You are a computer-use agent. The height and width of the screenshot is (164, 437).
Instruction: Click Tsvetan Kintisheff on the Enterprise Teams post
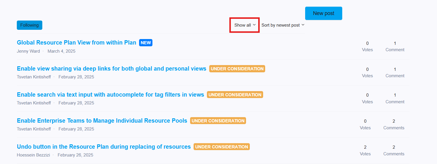(x=34, y=129)
